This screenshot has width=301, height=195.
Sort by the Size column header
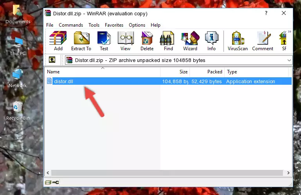[175, 72]
